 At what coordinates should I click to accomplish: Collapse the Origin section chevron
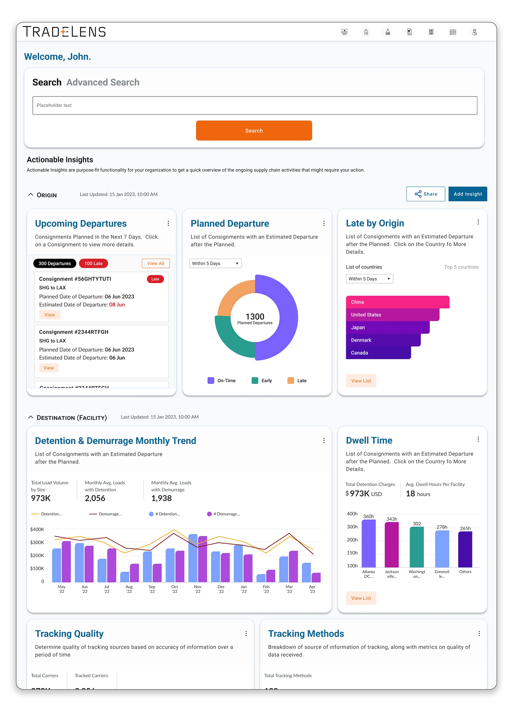click(x=31, y=195)
